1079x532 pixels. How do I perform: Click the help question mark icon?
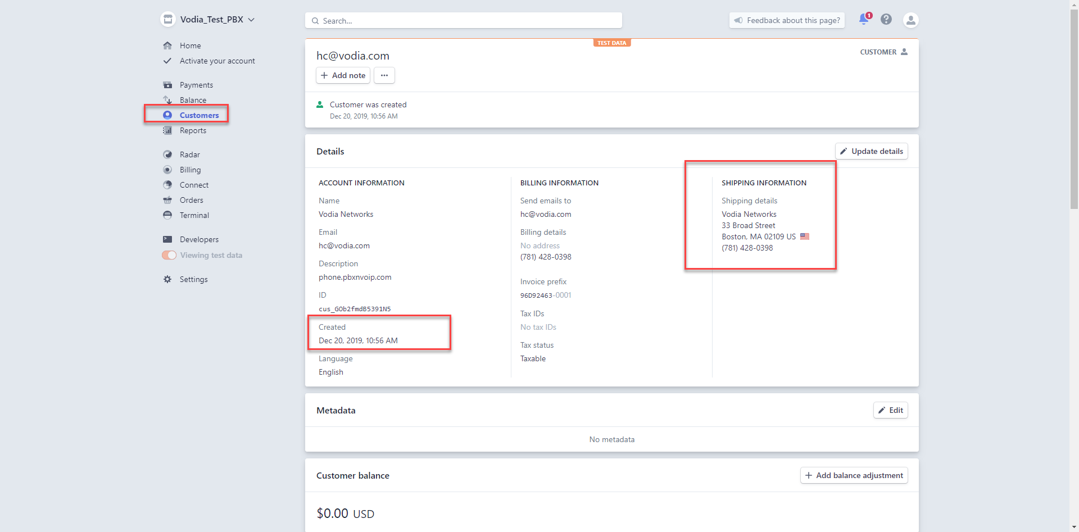(886, 20)
